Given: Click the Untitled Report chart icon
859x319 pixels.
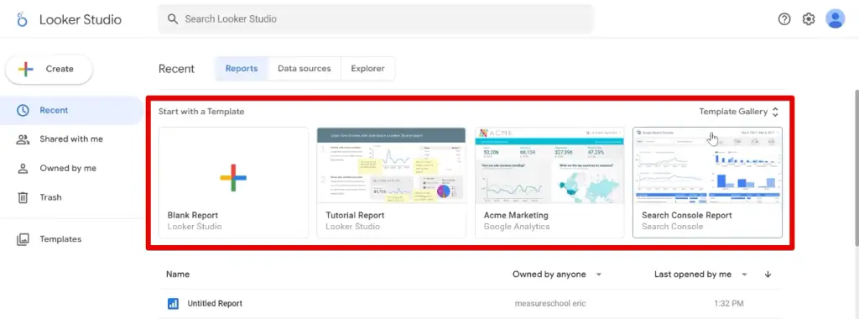Looking at the screenshot, I should point(173,304).
